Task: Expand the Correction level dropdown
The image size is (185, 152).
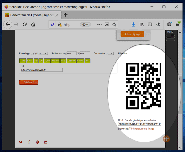Action: point(110,53)
